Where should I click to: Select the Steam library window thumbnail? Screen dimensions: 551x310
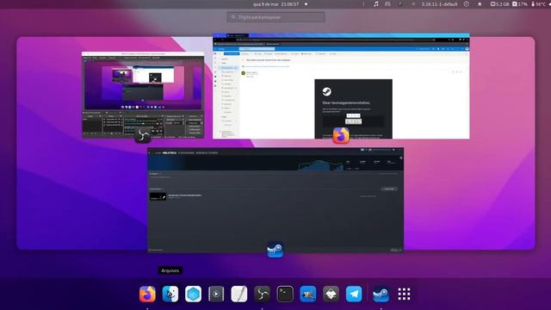tap(275, 200)
